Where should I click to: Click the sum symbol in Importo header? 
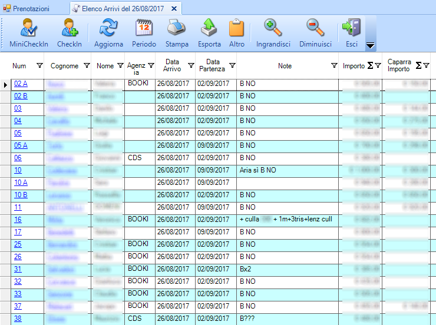(370, 66)
